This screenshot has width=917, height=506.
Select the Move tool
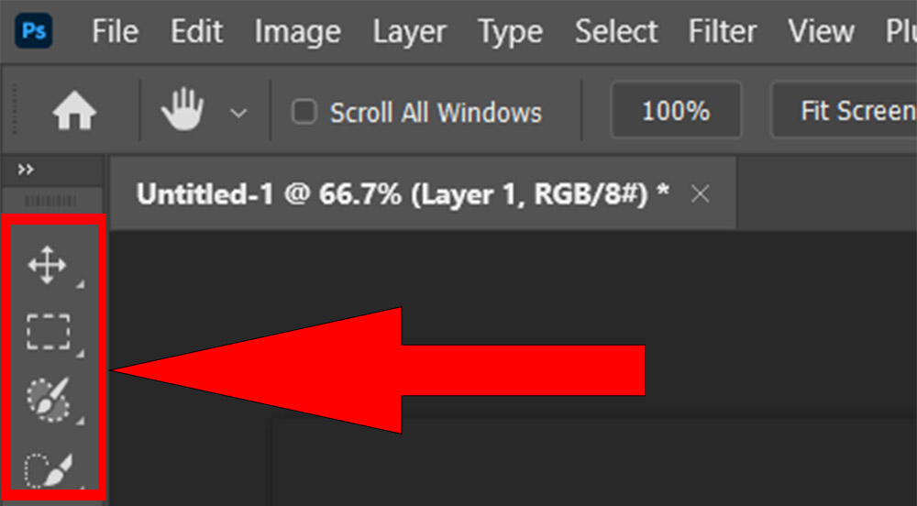(48, 265)
